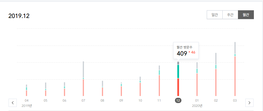
Task: Go to next months with right arrow
Action: pos(249,103)
